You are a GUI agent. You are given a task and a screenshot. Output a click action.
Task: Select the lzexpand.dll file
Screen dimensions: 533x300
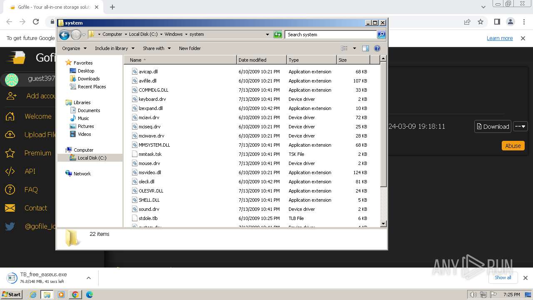coord(150,108)
